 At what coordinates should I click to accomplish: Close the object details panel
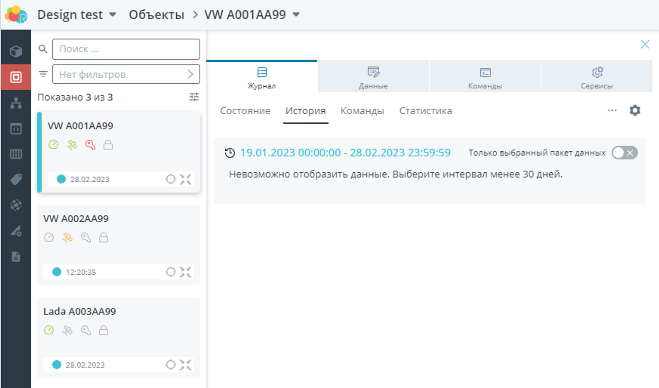[645, 44]
